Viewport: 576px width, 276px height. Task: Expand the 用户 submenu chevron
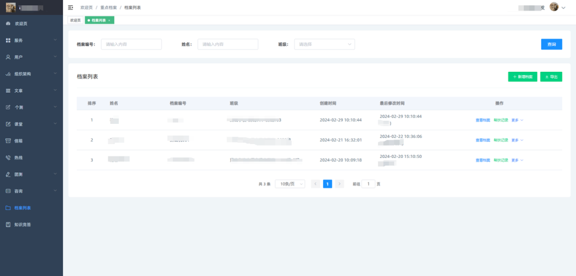pyautogui.click(x=55, y=57)
